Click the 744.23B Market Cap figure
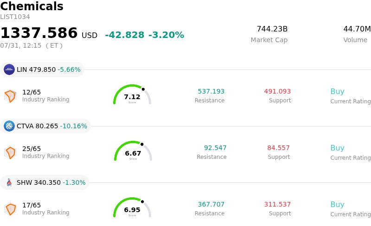The height and width of the screenshot is (226, 371). [x=272, y=29]
